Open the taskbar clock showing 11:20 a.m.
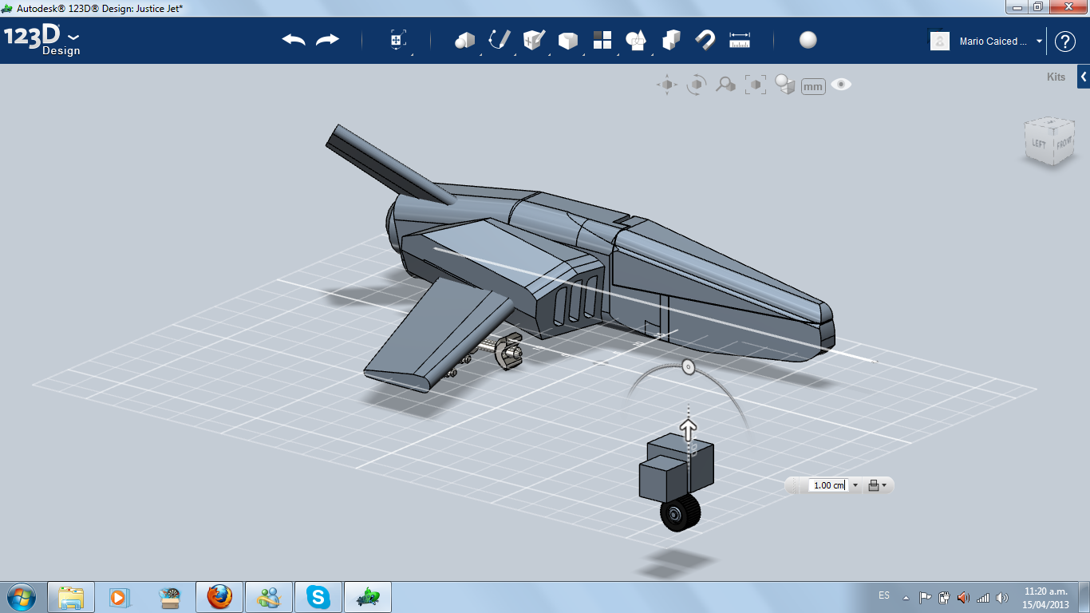1090x613 pixels. [1045, 598]
